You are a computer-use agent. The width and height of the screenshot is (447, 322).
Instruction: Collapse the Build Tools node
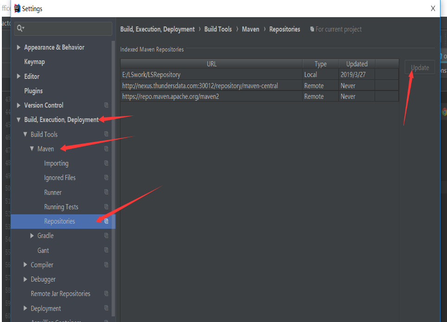pyautogui.click(x=25, y=134)
